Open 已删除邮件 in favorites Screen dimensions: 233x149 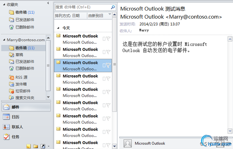(22, 27)
